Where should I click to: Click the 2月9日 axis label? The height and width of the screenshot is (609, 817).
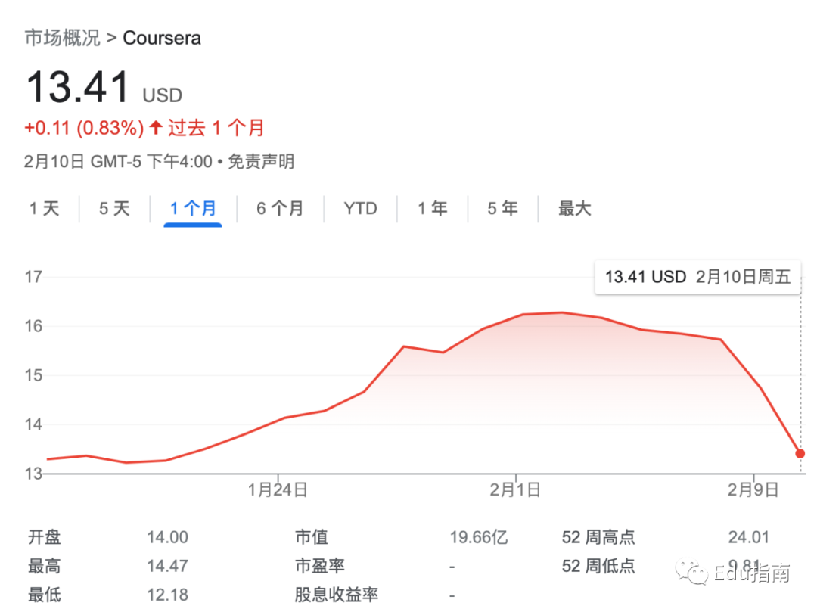point(753,489)
